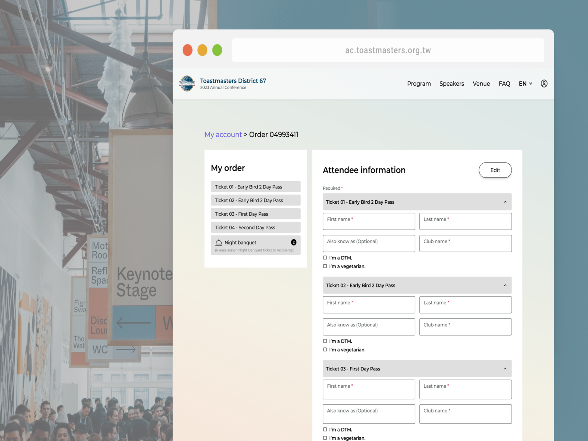
Task: Open the Program menu item
Action: (419, 84)
